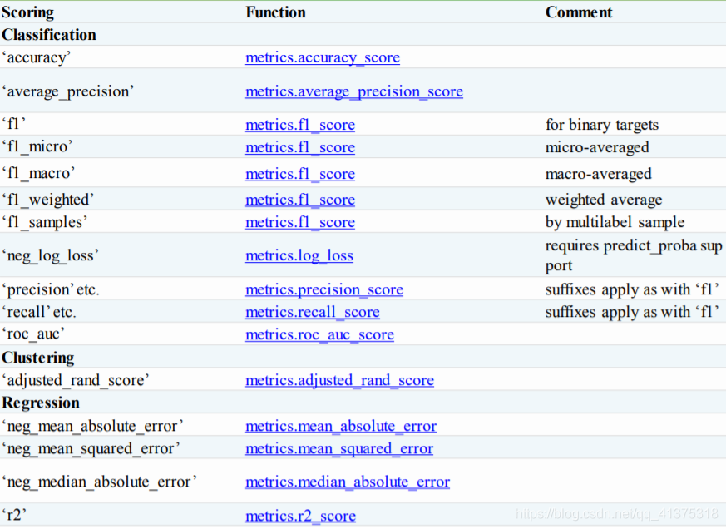Click the Scoring column header
Image resolution: width=726 pixels, height=529 pixels.
click(27, 12)
